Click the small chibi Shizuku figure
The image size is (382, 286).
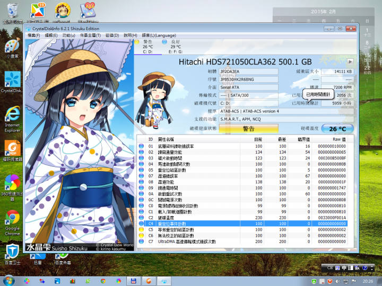tap(157, 100)
